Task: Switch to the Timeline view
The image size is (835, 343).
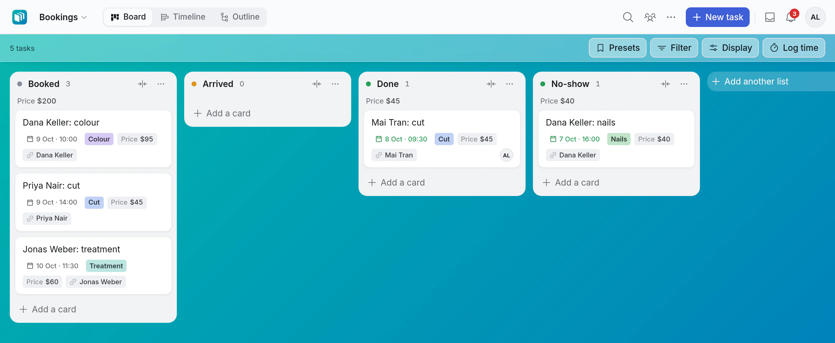Action: coord(183,17)
